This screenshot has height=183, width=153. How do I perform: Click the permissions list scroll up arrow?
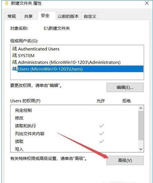coord(141,108)
